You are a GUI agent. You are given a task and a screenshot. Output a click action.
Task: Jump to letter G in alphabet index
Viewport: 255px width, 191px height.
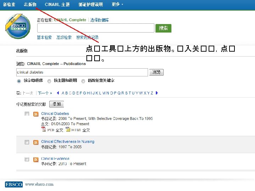[84, 93]
